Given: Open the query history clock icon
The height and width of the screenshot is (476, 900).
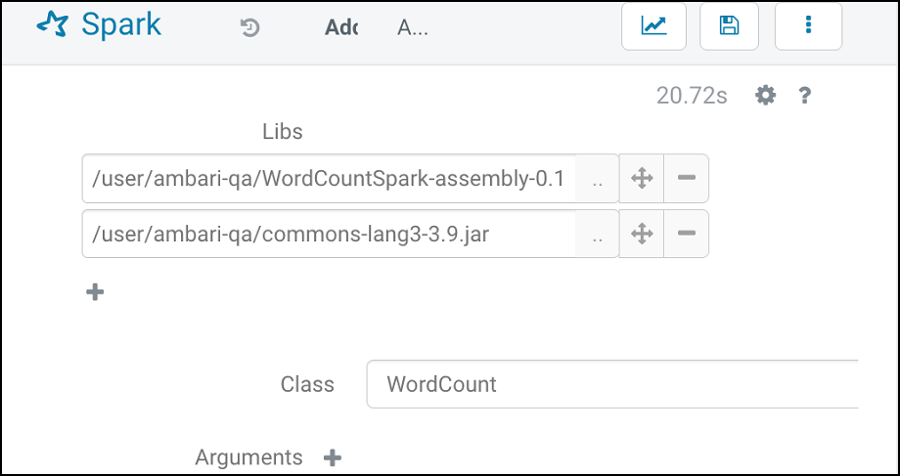Looking at the screenshot, I should (x=250, y=28).
